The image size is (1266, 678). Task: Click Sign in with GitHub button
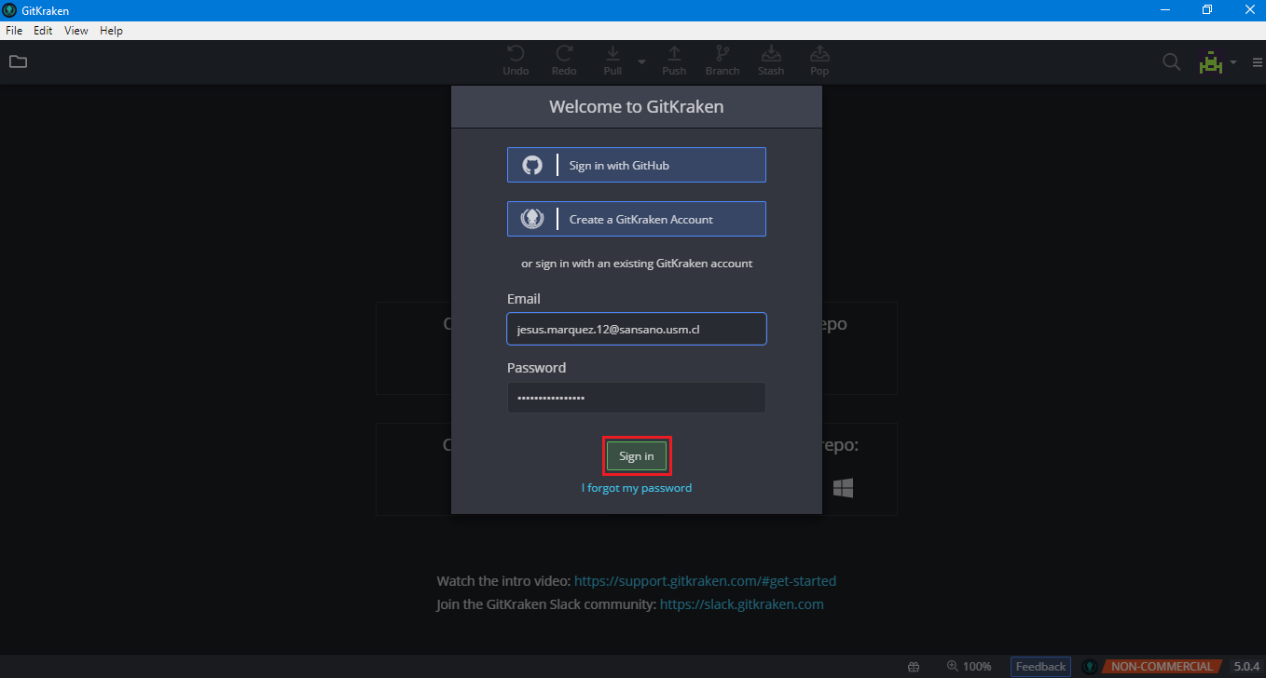[637, 165]
